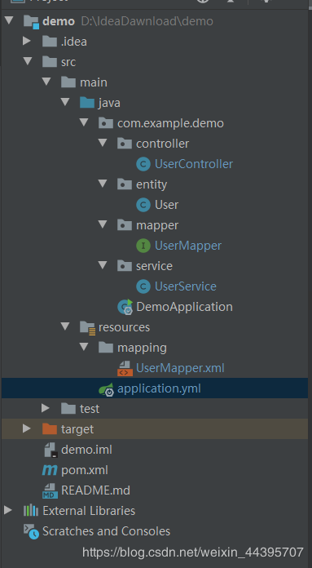This screenshot has width=312, height=568.
Task: Click the UserService class icon
Action: (143, 287)
